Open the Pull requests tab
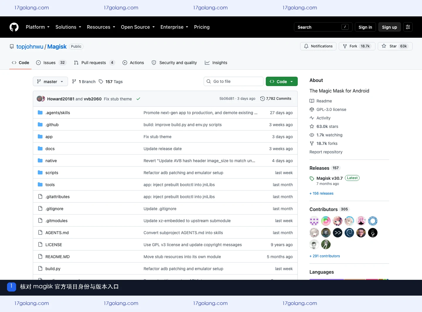 tap(94, 63)
